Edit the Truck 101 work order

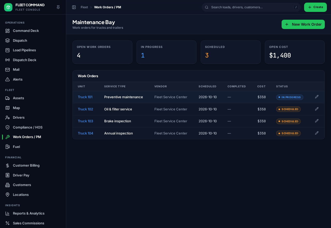(317, 97)
